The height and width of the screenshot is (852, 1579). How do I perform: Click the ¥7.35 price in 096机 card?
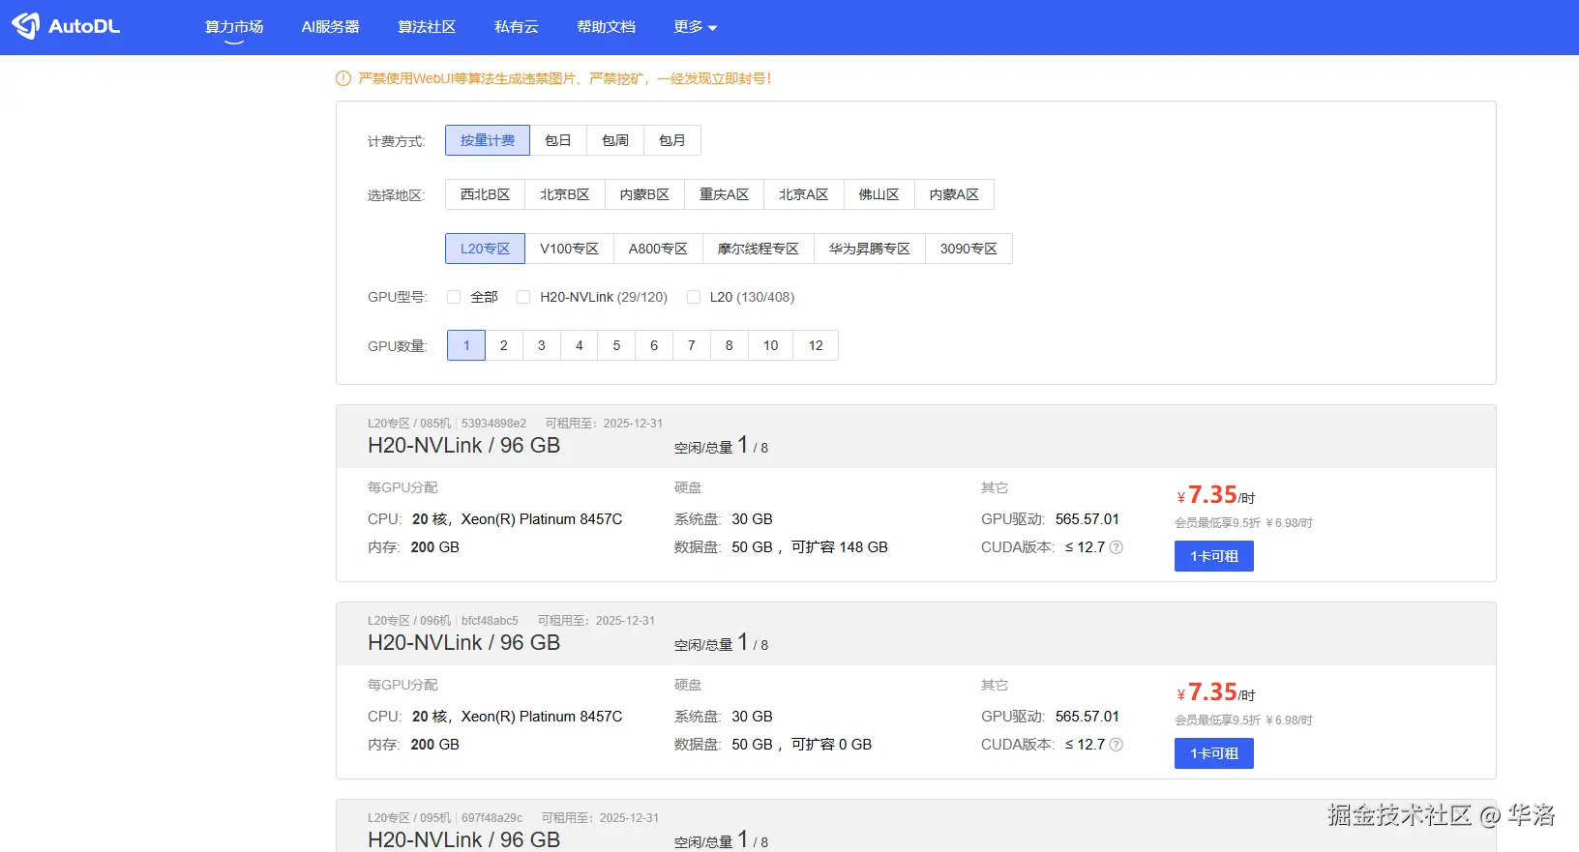point(1215,692)
